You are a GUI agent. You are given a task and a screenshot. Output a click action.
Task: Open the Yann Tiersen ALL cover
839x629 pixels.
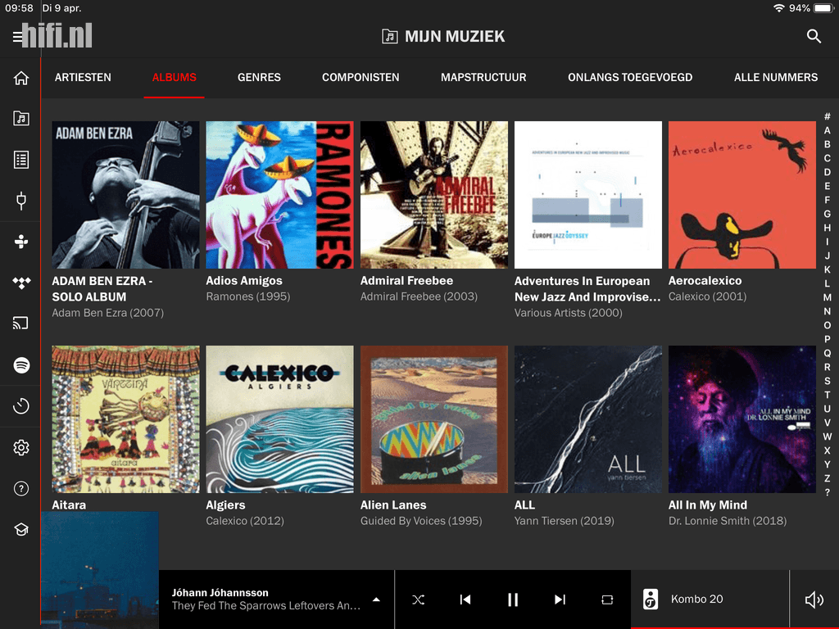tap(588, 419)
